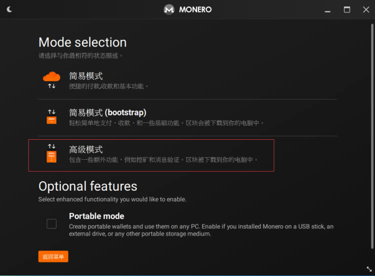The image size is (375, 276).
Task: Click the Portable mode label
Action: (x=96, y=216)
